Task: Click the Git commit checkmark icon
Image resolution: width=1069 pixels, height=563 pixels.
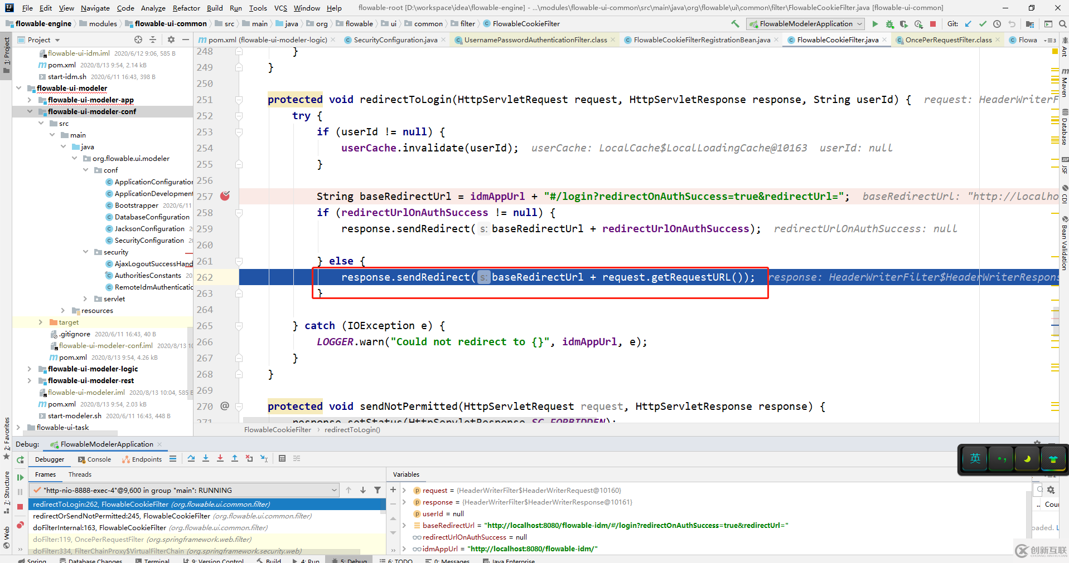Action: click(983, 24)
